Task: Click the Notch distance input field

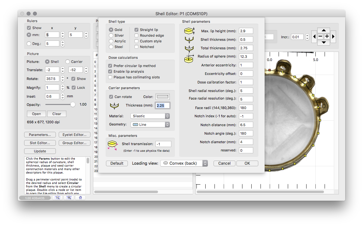Action: [246, 125]
